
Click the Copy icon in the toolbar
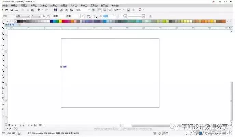click(x=28, y=10)
